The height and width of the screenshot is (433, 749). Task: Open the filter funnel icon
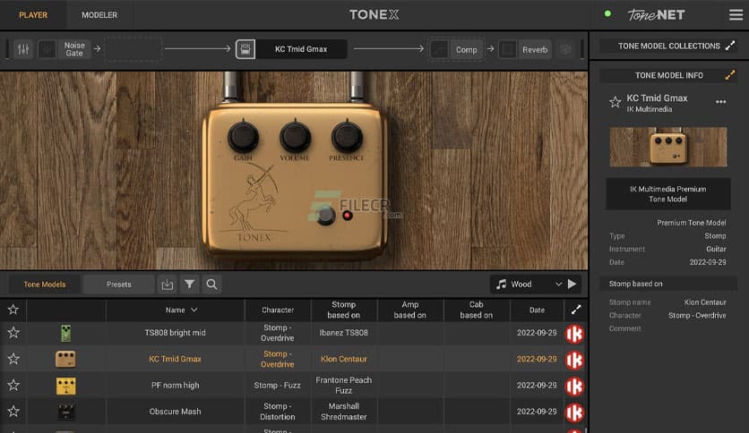point(190,284)
